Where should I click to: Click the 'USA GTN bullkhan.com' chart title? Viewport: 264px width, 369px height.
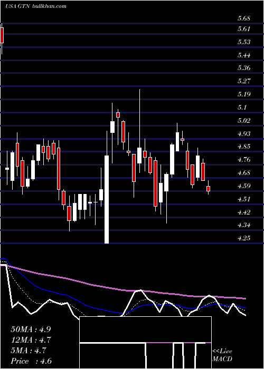[36, 6]
